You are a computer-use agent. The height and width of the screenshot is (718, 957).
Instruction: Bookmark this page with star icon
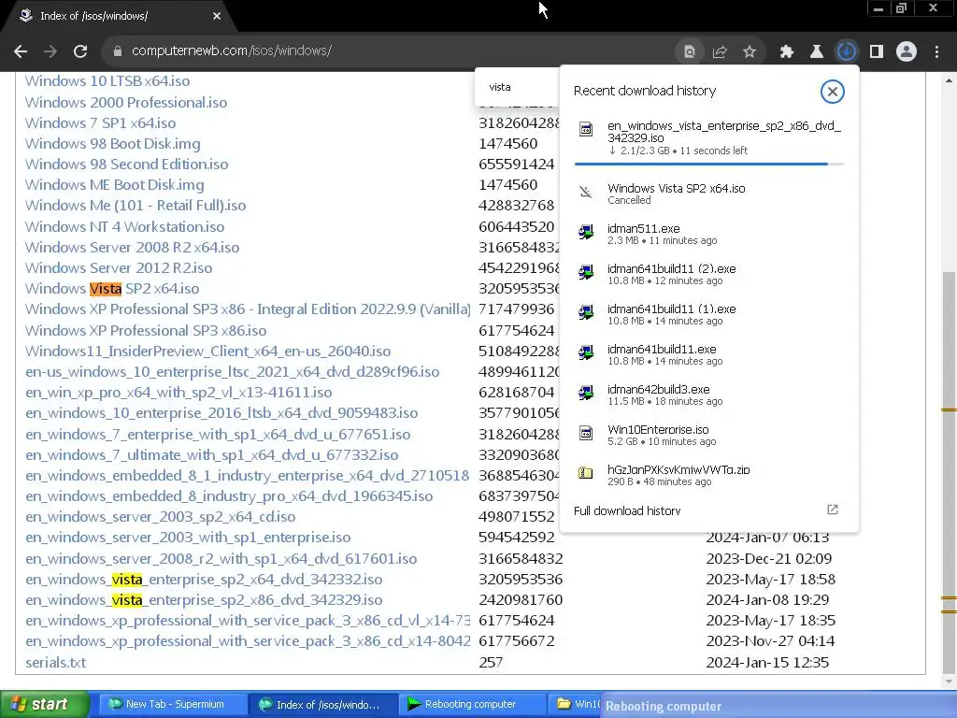[x=750, y=52]
